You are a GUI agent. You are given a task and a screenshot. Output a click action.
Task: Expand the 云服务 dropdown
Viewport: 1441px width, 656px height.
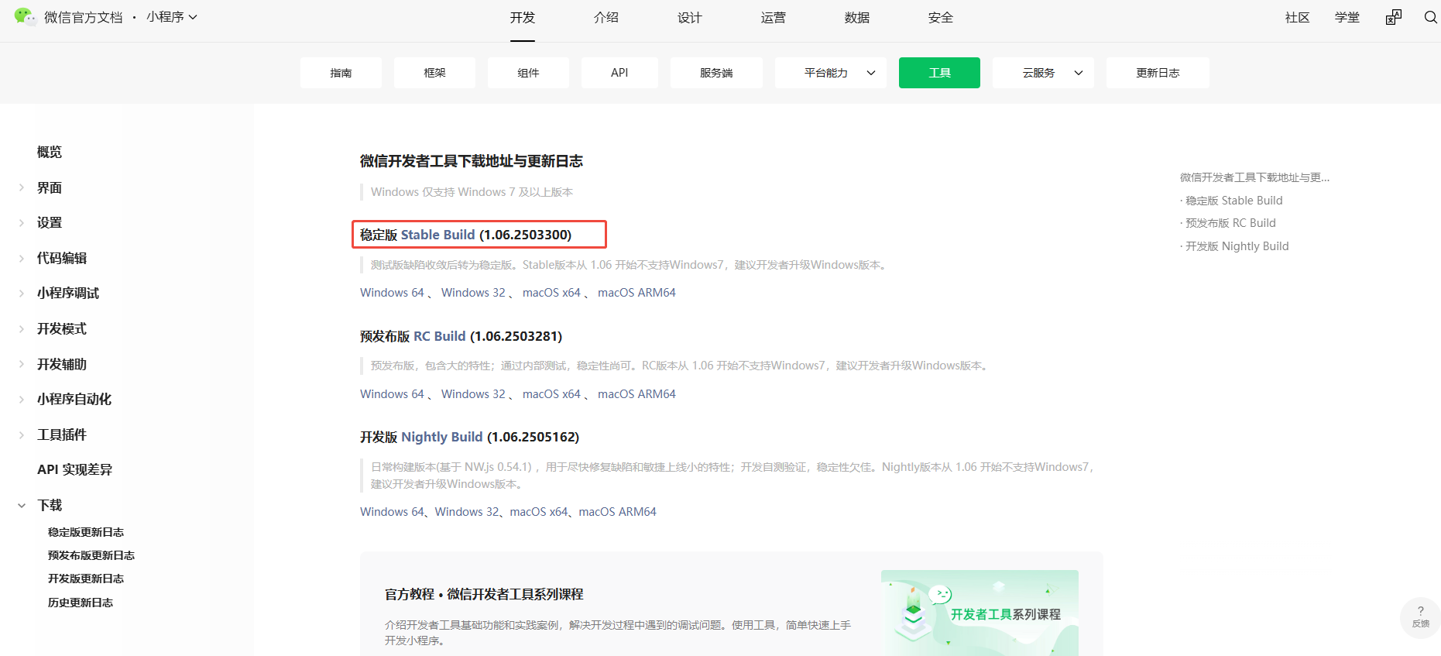pyautogui.click(x=1043, y=73)
